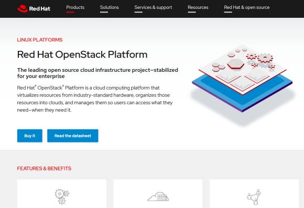The width and height of the screenshot is (304, 208).
Task: Click the cloud datacenter feature icon
Action: click(x=158, y=197)
